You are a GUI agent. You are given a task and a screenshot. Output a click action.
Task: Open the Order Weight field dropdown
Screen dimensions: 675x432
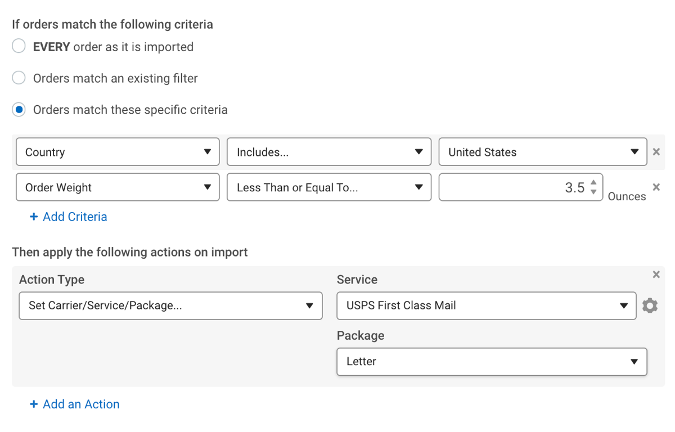click(118, 187)
